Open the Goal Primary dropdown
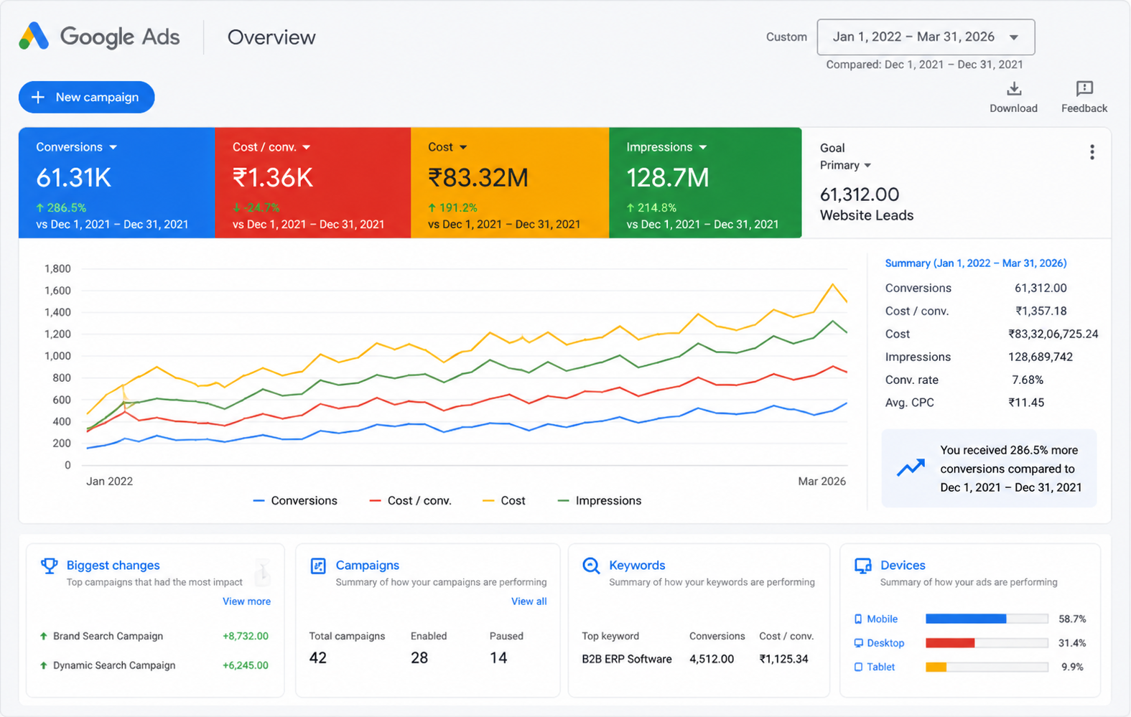This screenshot has width=1131, height=717. click(x=845, y=165)
